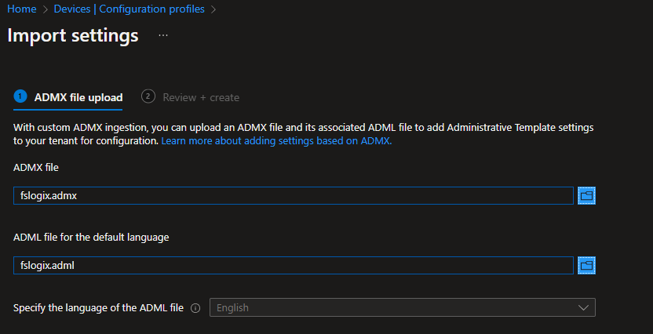Select the fslogix.adml file input field

point(293,266)
